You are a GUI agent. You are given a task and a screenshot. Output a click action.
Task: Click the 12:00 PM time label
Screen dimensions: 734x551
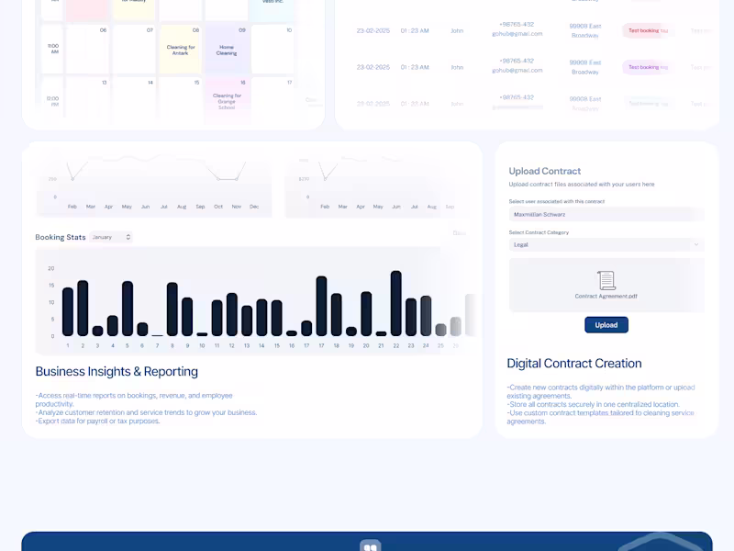coord(53,101)
